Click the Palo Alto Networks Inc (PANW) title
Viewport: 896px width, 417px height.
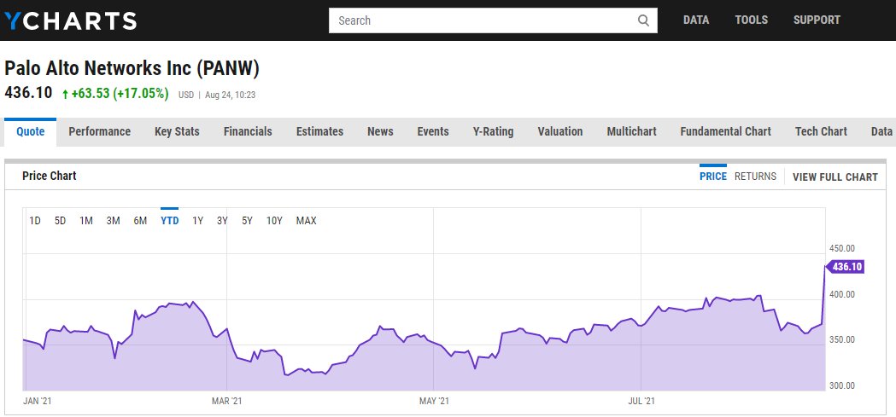(x=132, y=68)
